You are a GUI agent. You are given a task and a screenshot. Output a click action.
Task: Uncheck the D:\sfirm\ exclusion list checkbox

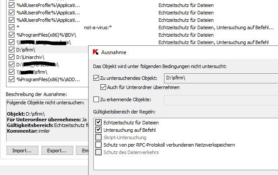(11, 50)
